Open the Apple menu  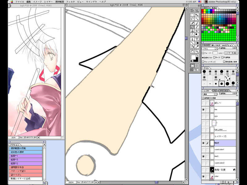[x=12, y=2]
